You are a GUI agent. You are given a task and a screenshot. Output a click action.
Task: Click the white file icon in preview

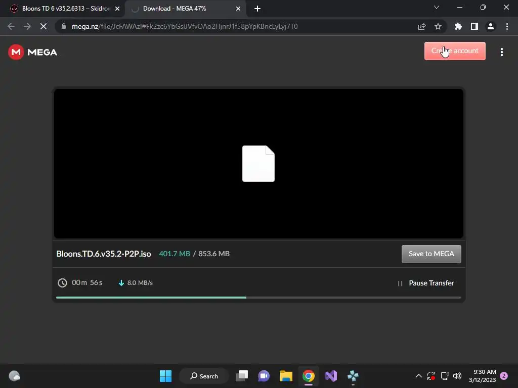pos(258,164)
